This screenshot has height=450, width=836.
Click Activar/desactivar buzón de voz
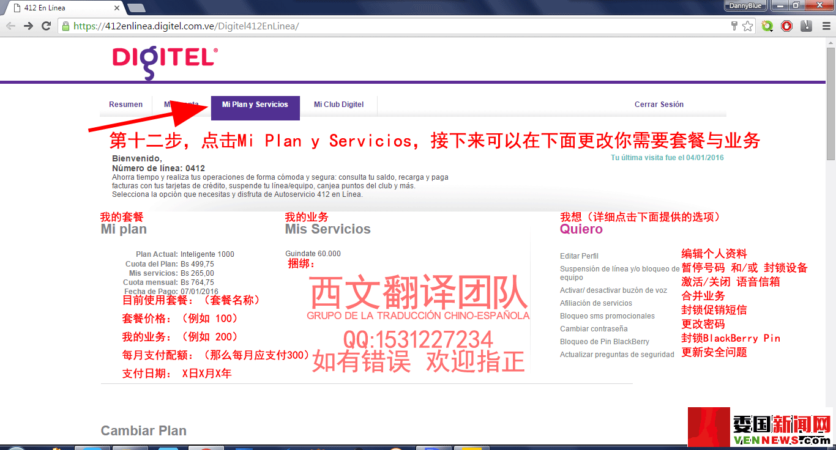613,290
